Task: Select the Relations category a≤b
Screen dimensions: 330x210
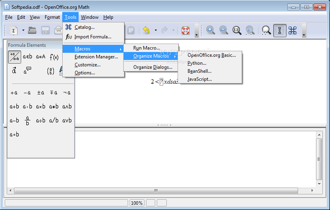Action: coord(28,56)
